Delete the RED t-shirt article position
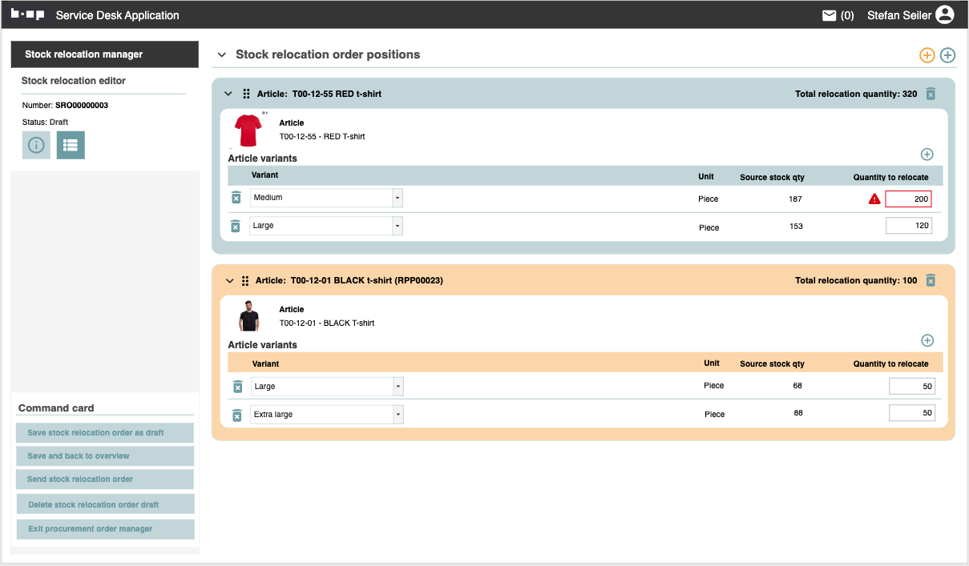The width and height of the screenshot is (969, 566). [x=931, y=94]
